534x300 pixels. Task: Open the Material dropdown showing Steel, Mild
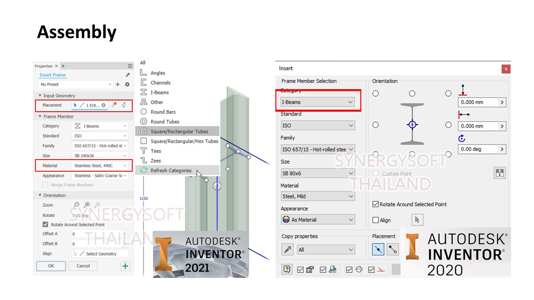click(x=317, y=196)
